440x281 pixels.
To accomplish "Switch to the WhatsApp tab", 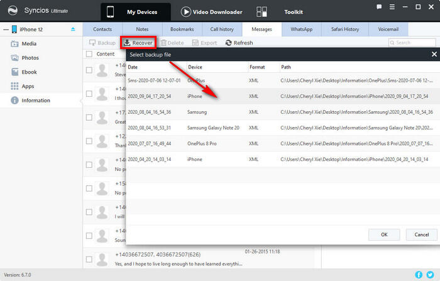I will pyautogui.click(x=302, y=29).
